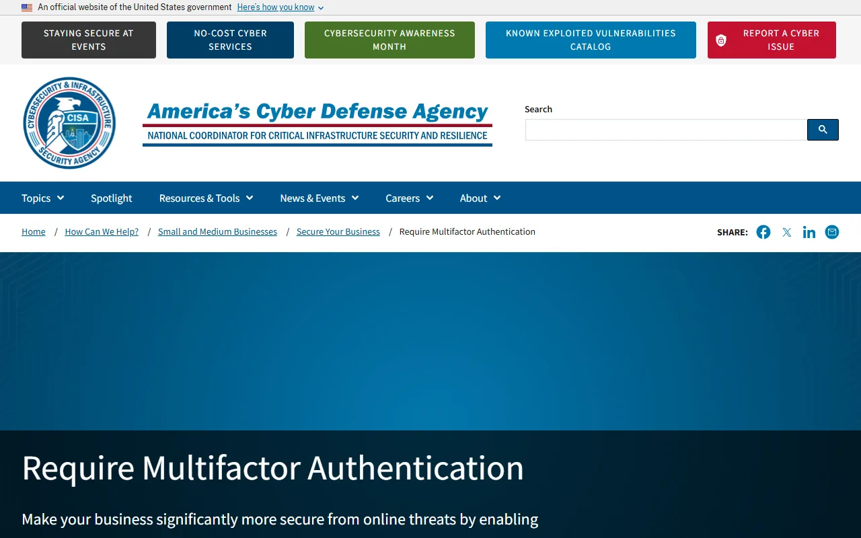861x538 pixels.
Task: Click How Can We Help? breadcrumb
Action: point(102,231)
